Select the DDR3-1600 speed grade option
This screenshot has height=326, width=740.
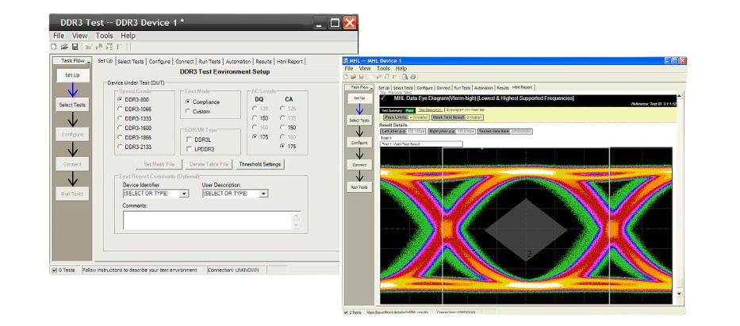[121, 127]
